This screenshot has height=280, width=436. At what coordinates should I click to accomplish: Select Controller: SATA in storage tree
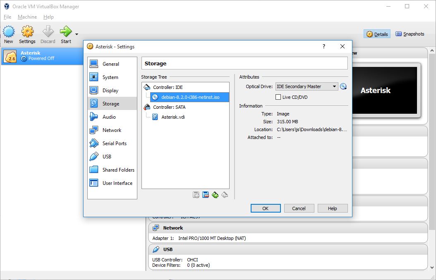click(185, 107)
